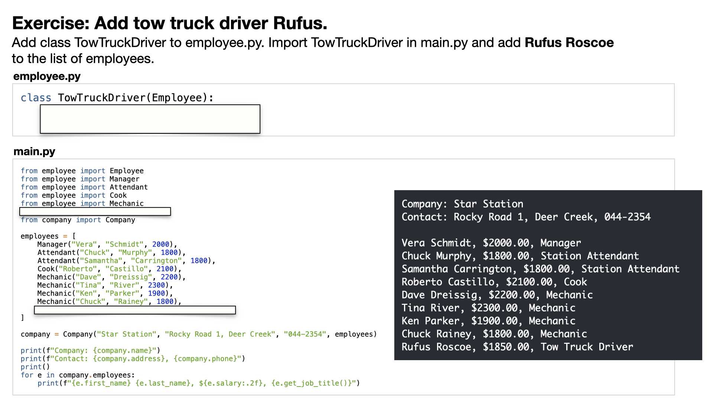Click the Mechanic("Tina", "River", 2300) line
The height and width of the screenshot is (401, 713).
click(105, 285)
